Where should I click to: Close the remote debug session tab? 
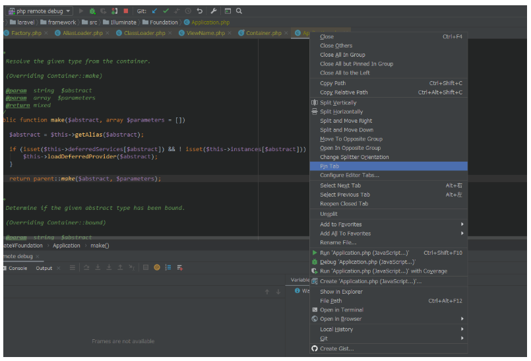point(37,256)
